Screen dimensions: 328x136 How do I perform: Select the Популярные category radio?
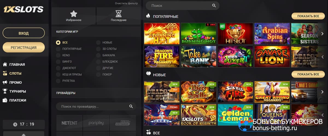click(58, 49)
